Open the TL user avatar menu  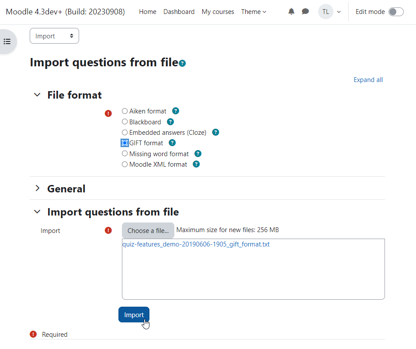326,12
